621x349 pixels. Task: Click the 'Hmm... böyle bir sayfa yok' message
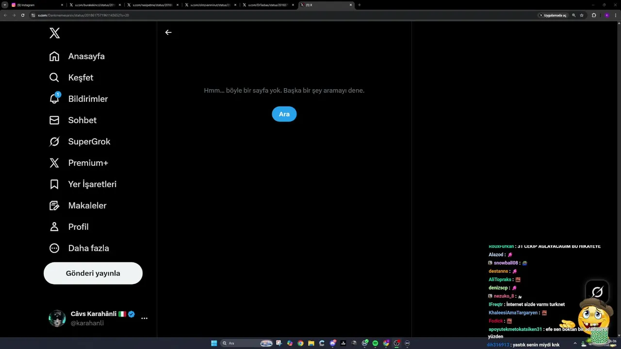tap(284, 91)
